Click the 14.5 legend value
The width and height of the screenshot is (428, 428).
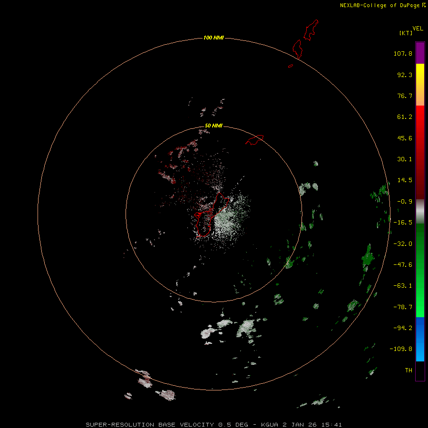pyautogui.click(x=405, y=180)
